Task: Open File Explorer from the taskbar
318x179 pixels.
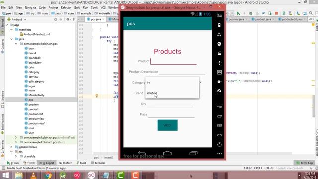Action: [19, 175]
